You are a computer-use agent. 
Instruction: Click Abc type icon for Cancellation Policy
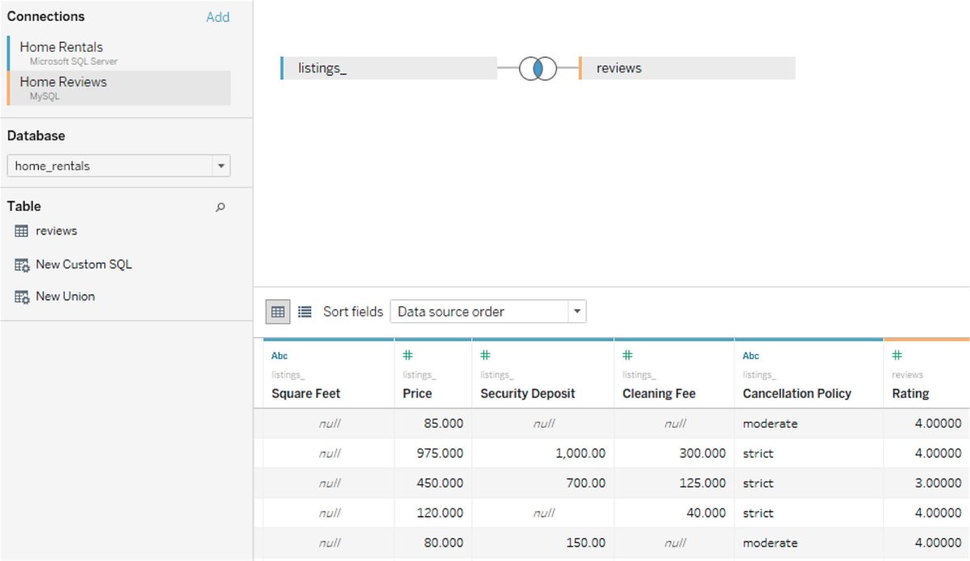coord(751,356)
